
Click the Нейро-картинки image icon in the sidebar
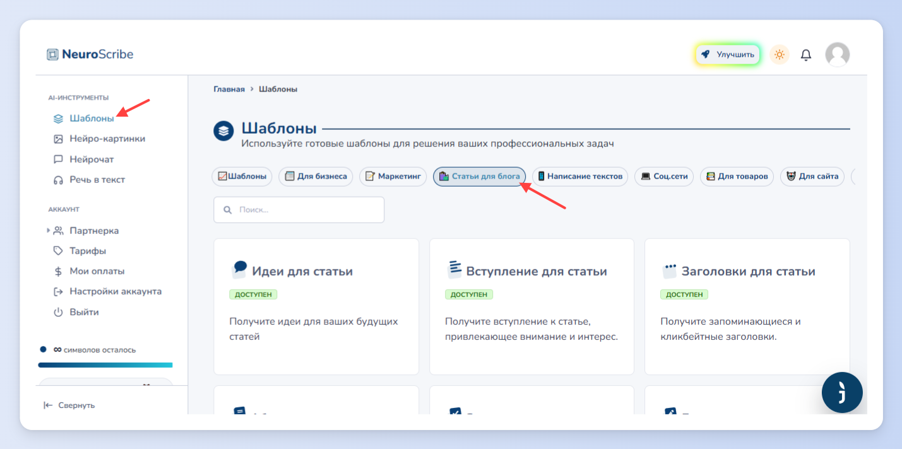(58, 139)
